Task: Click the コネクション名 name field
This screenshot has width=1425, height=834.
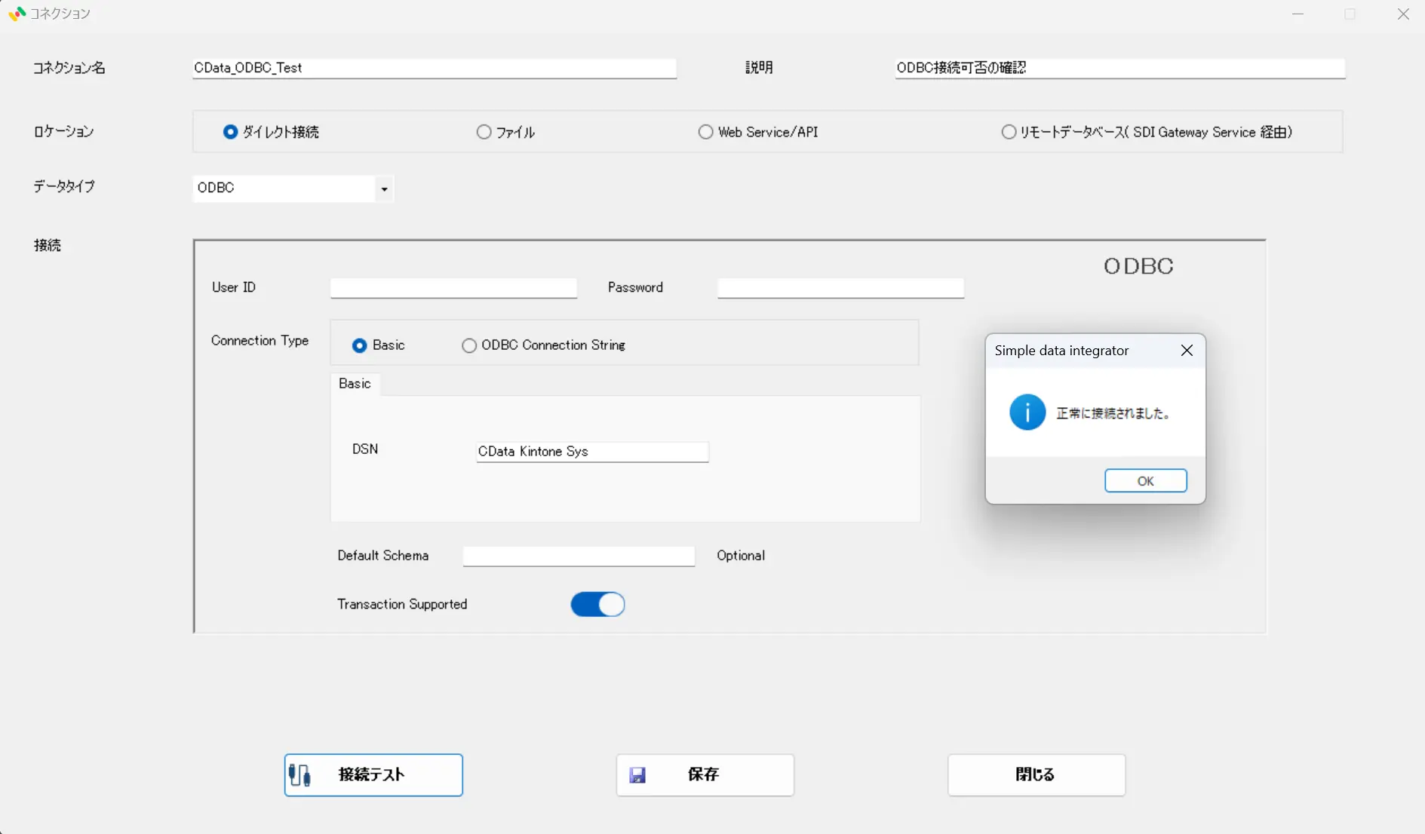Action: 435,68
